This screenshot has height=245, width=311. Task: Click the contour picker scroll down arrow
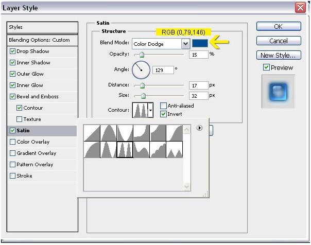click(186, 186)
